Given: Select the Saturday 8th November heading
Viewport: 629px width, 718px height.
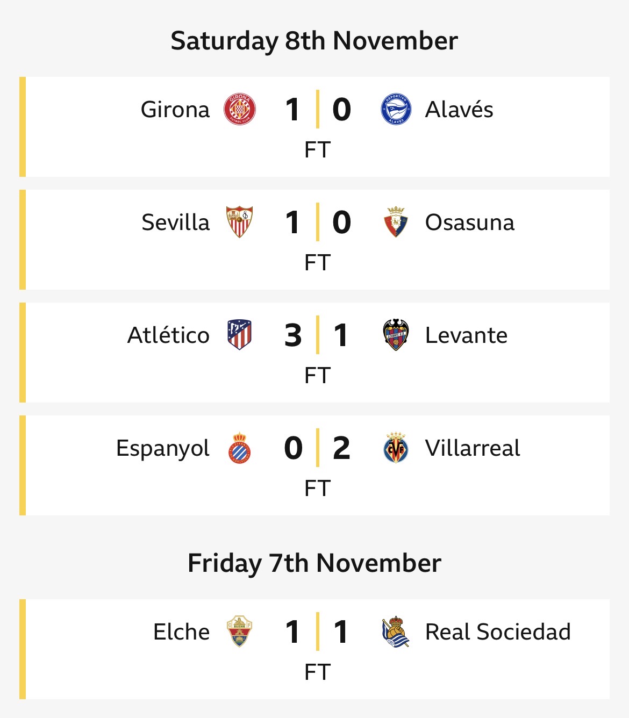Looking at the screenshot, I should coord(314,41).
